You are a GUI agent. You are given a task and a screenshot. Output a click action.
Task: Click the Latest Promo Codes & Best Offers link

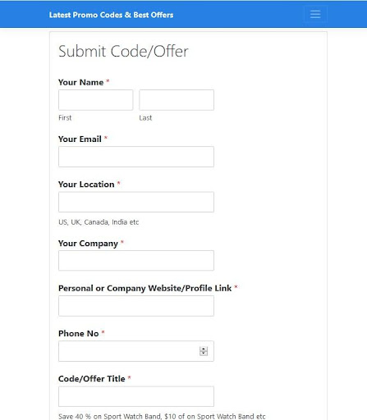(x=111, y=15)
